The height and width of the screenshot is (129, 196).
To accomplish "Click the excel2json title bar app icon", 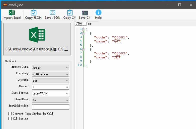I will (x=5, y=5).
